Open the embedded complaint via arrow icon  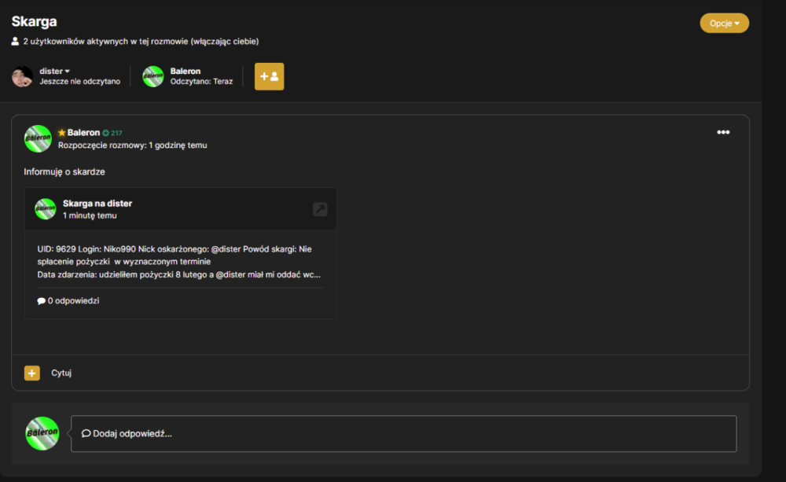[x=320, y=209]
